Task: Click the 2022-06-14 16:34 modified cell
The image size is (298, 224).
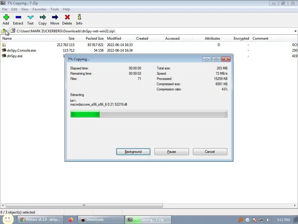Action: coord(120,50)
